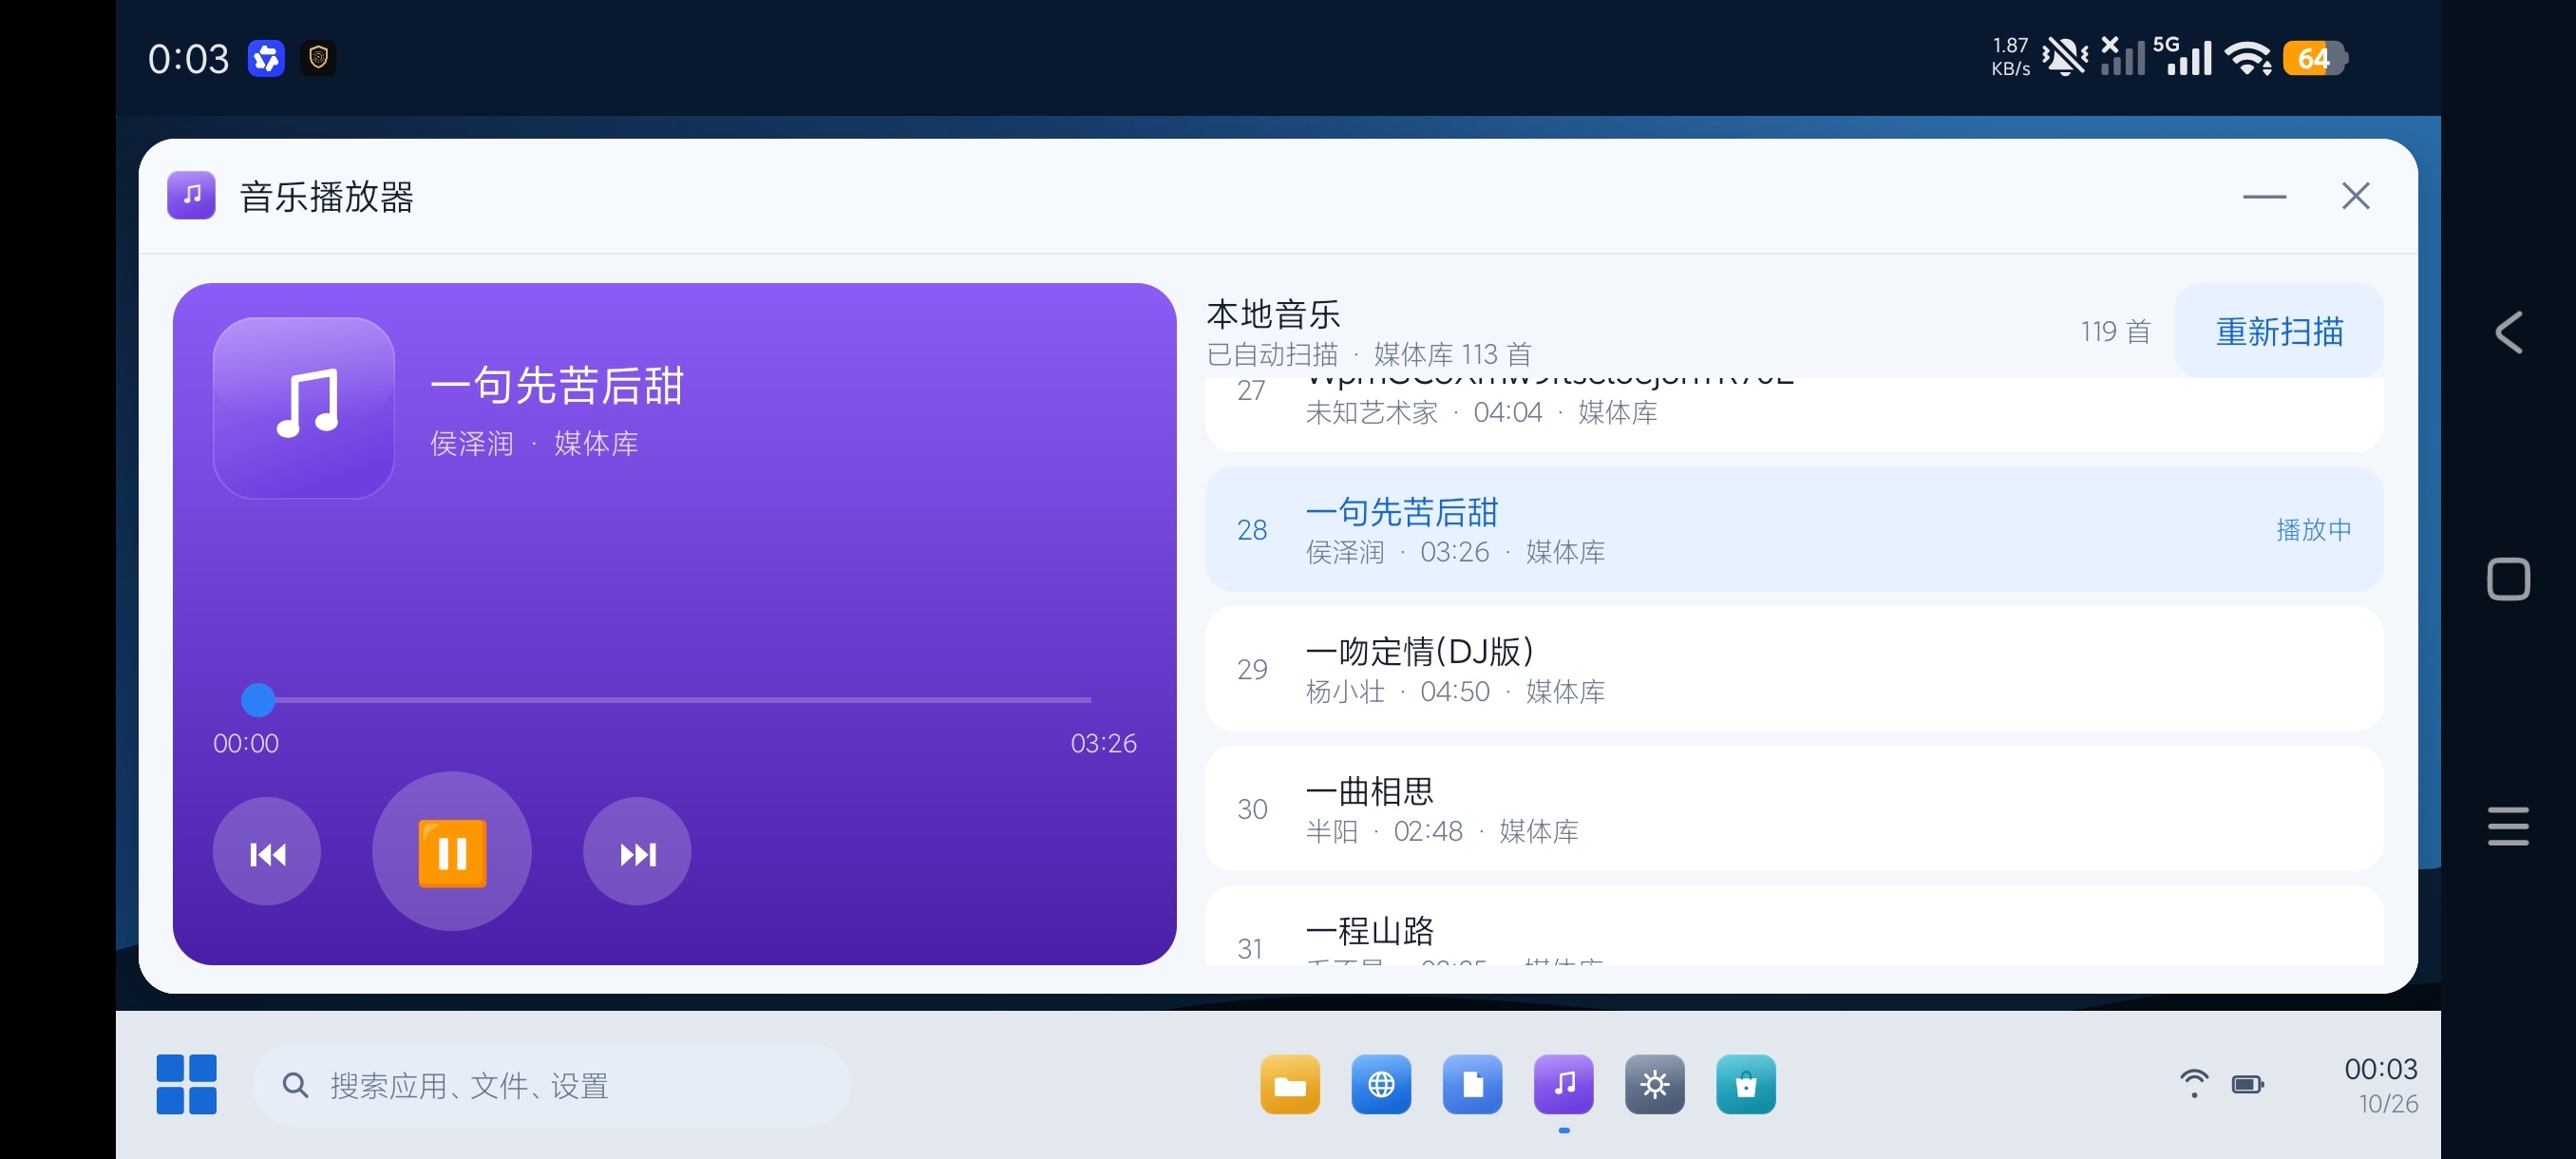This screenshot has height=1159, width=2576.
Task: Open the app store bag icon in taskbar
Action: tap(1746, 1084)
